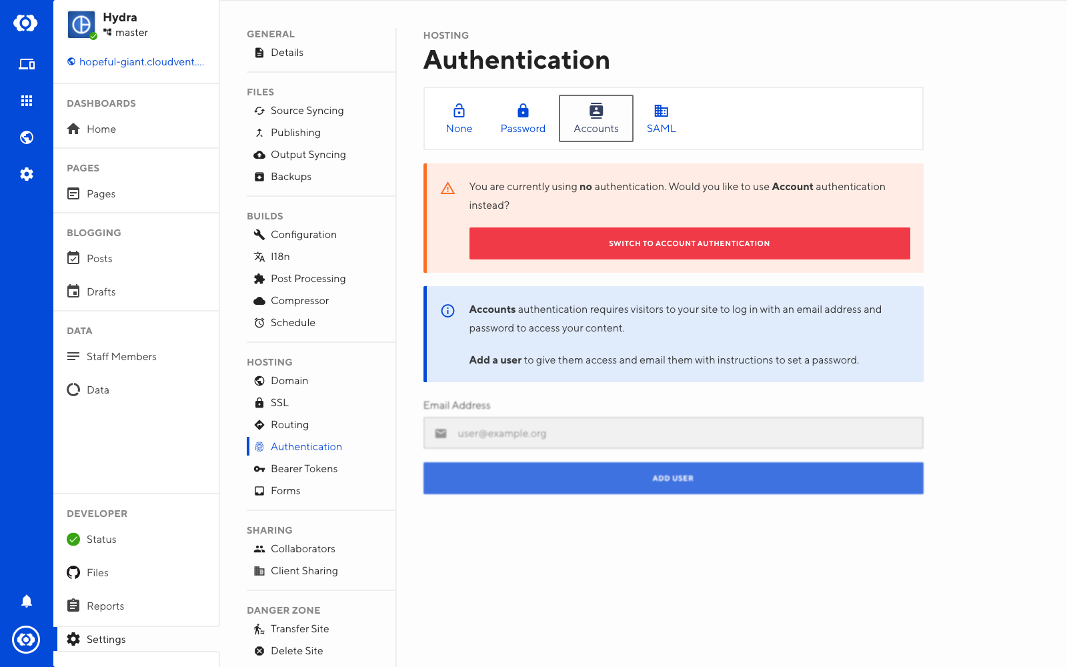1067x667 pixels.
Task: Click the Hydra site icon thumbnail
Action: [x=81, y=25]
